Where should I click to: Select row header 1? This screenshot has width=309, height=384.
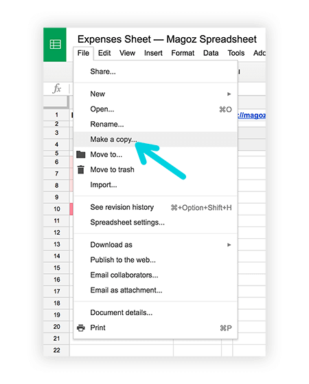(x=56, y=115)
